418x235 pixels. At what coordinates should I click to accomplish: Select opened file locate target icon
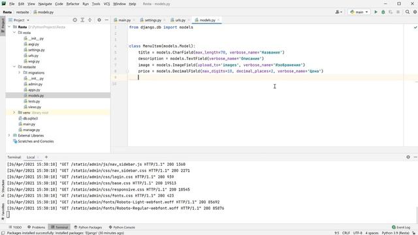(75, 20)
